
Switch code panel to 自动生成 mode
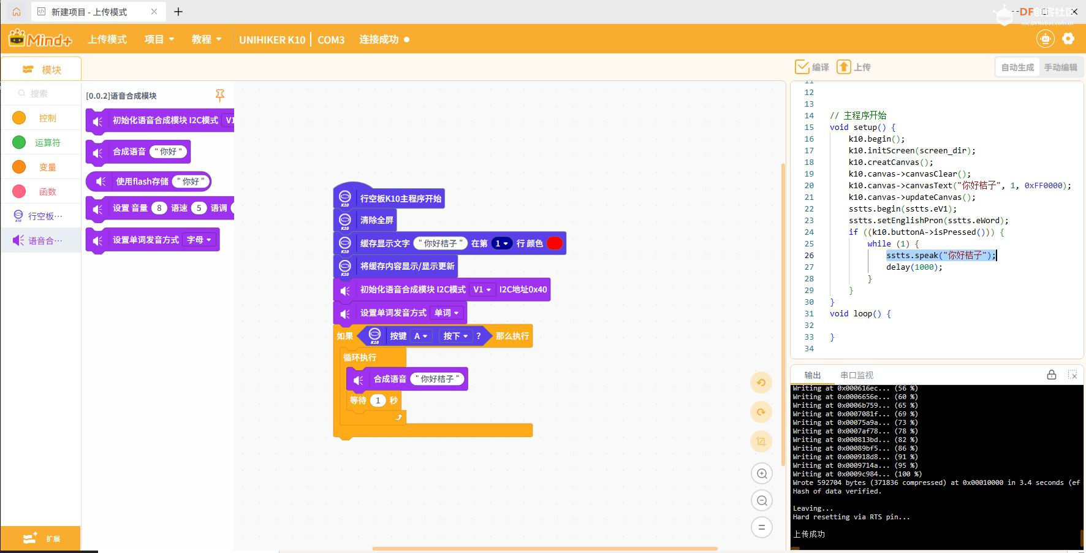click(1017, 67)
